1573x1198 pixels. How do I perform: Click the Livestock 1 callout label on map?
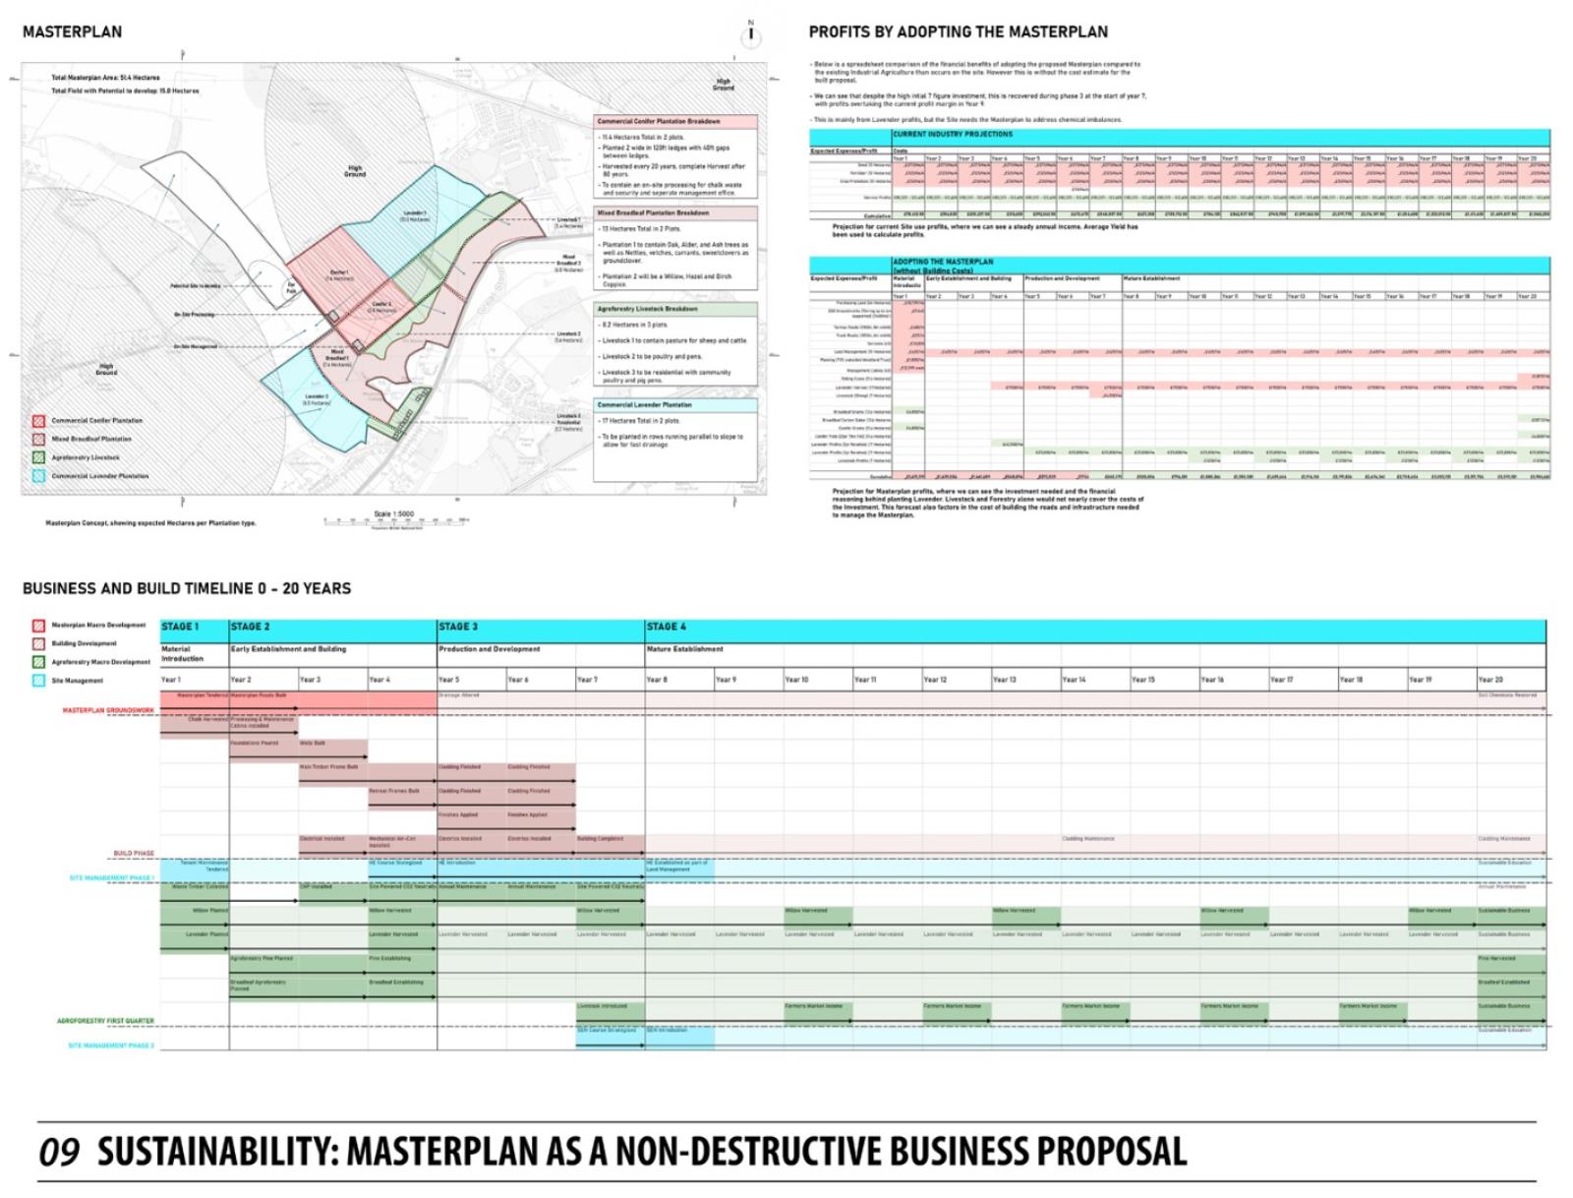(568, 222)
